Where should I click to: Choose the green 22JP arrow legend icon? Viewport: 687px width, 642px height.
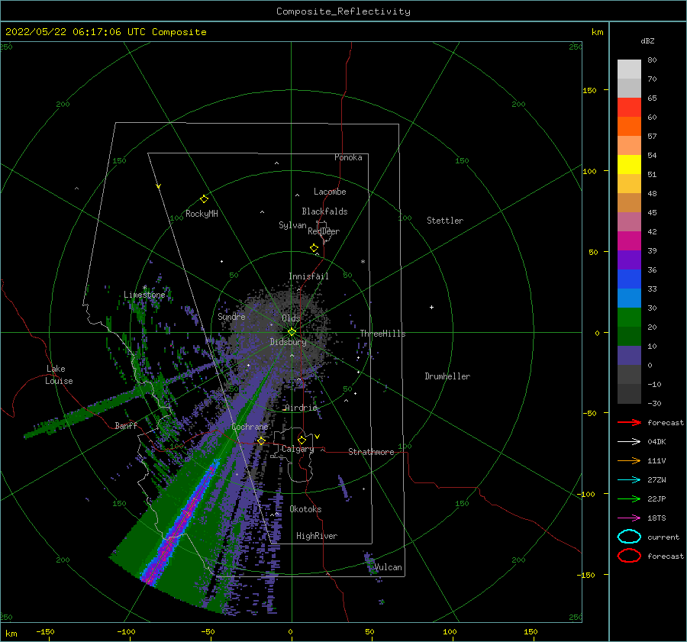(x=629, y=498)
